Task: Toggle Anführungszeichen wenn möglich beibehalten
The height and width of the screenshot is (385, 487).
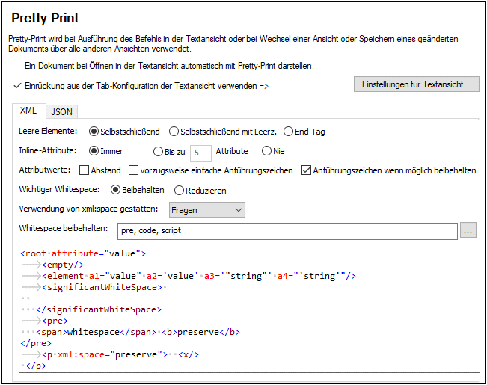Action: click(x=306, y=170)
